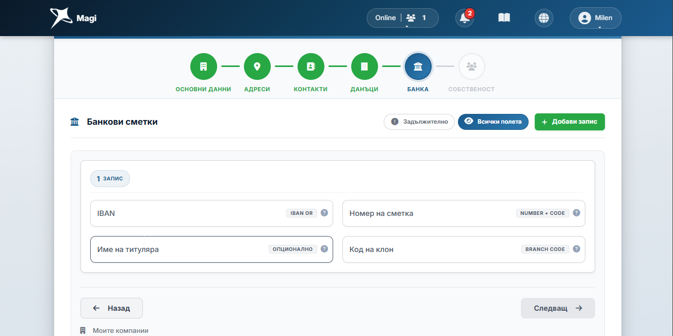Focus the Номер на сметка field
The height and width of the screenshot is (336, 673).
point(464,213)
